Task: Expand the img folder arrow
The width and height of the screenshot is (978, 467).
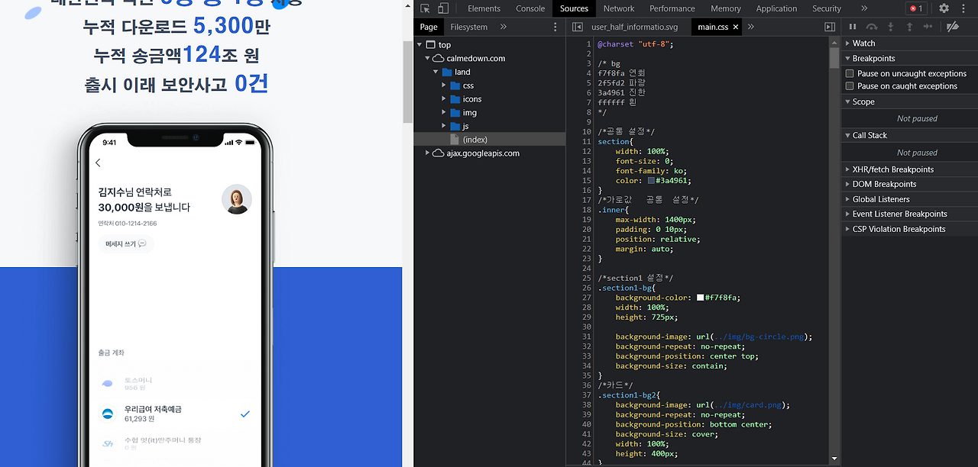Action: click(x=444, y=113)
